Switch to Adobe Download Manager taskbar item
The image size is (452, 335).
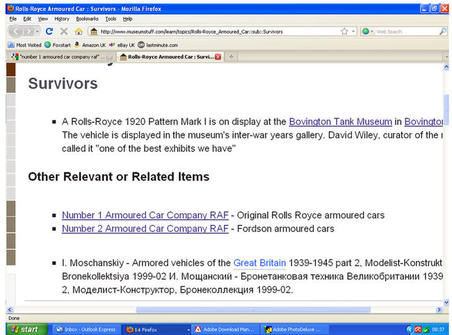(x=225, y=329)
